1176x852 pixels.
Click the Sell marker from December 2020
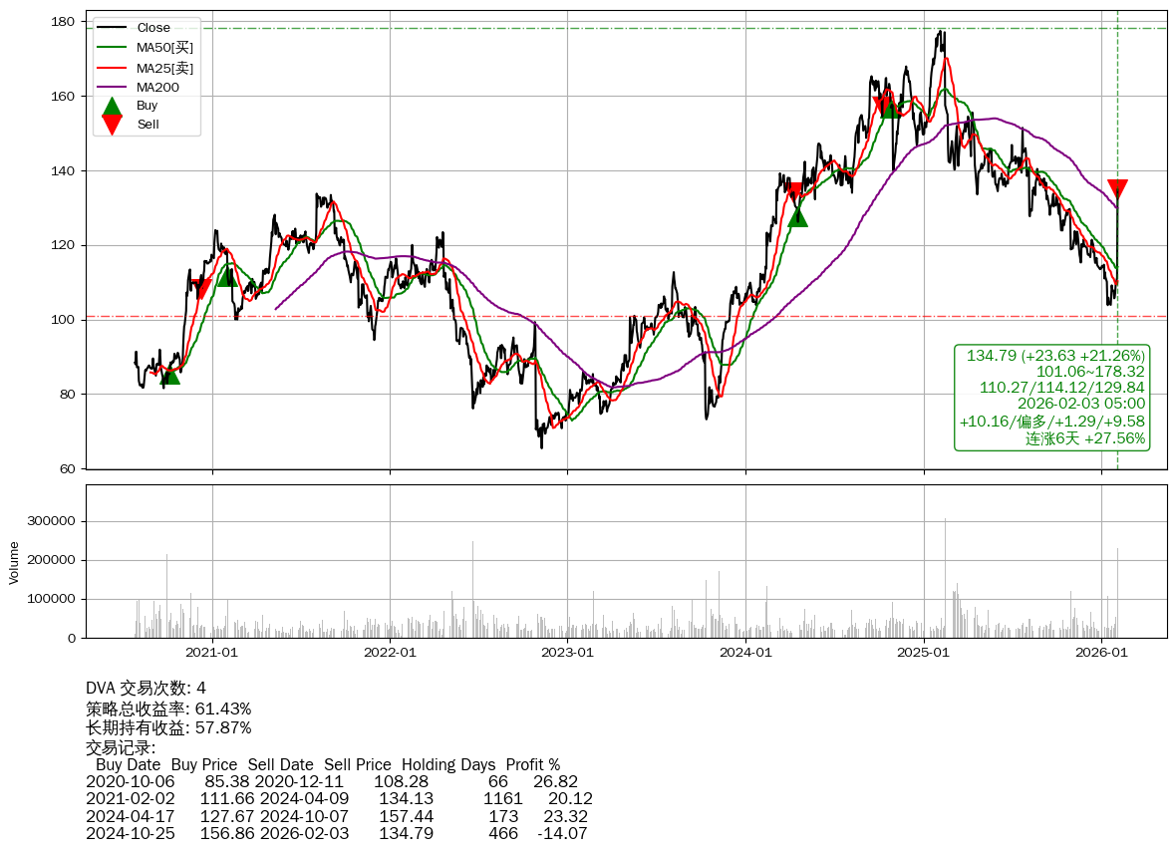point(202,289)
